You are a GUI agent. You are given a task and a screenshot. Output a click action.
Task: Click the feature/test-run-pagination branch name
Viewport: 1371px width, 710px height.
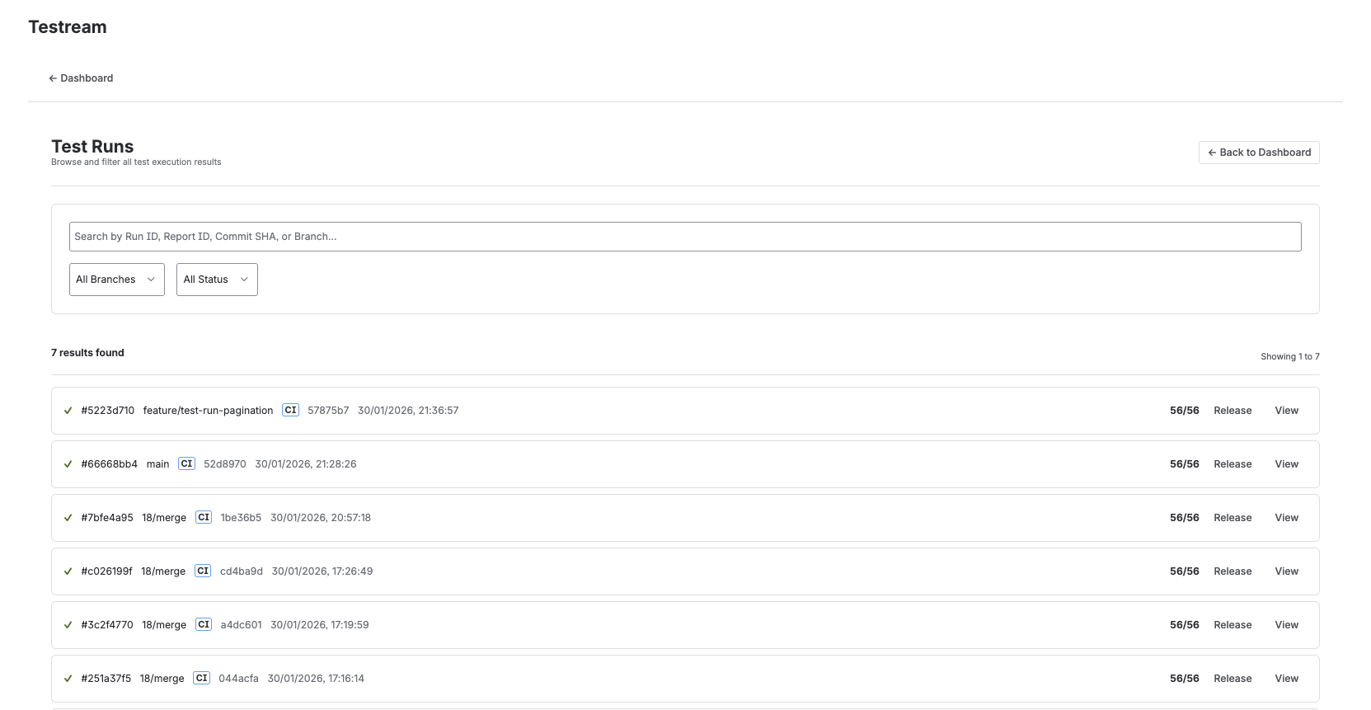pyautogui.click(x=208, y=411)
